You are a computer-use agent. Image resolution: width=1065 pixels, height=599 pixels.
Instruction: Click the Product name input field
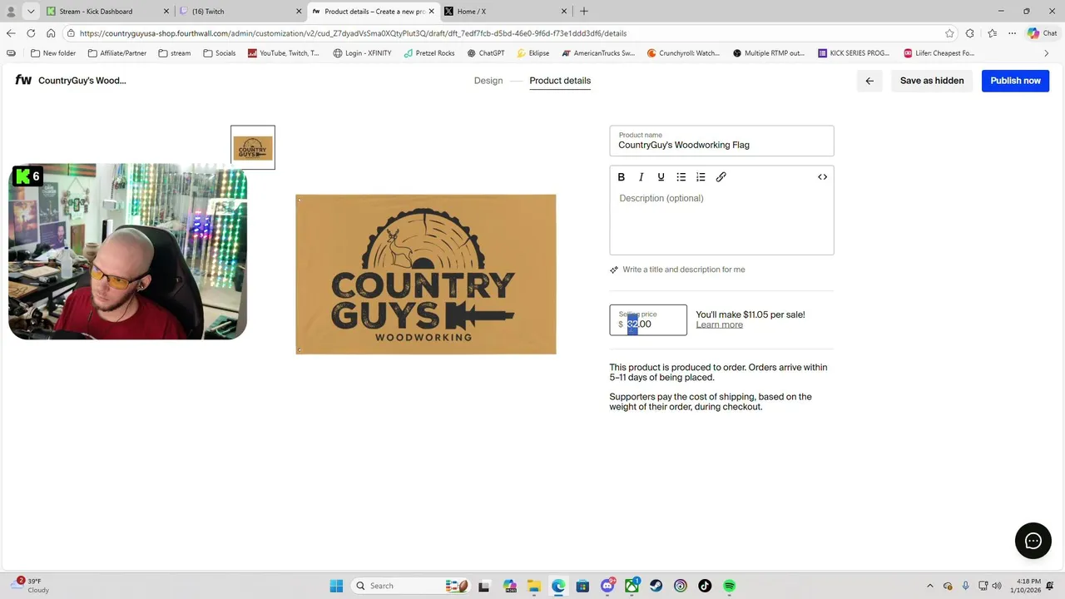(721, 141)
